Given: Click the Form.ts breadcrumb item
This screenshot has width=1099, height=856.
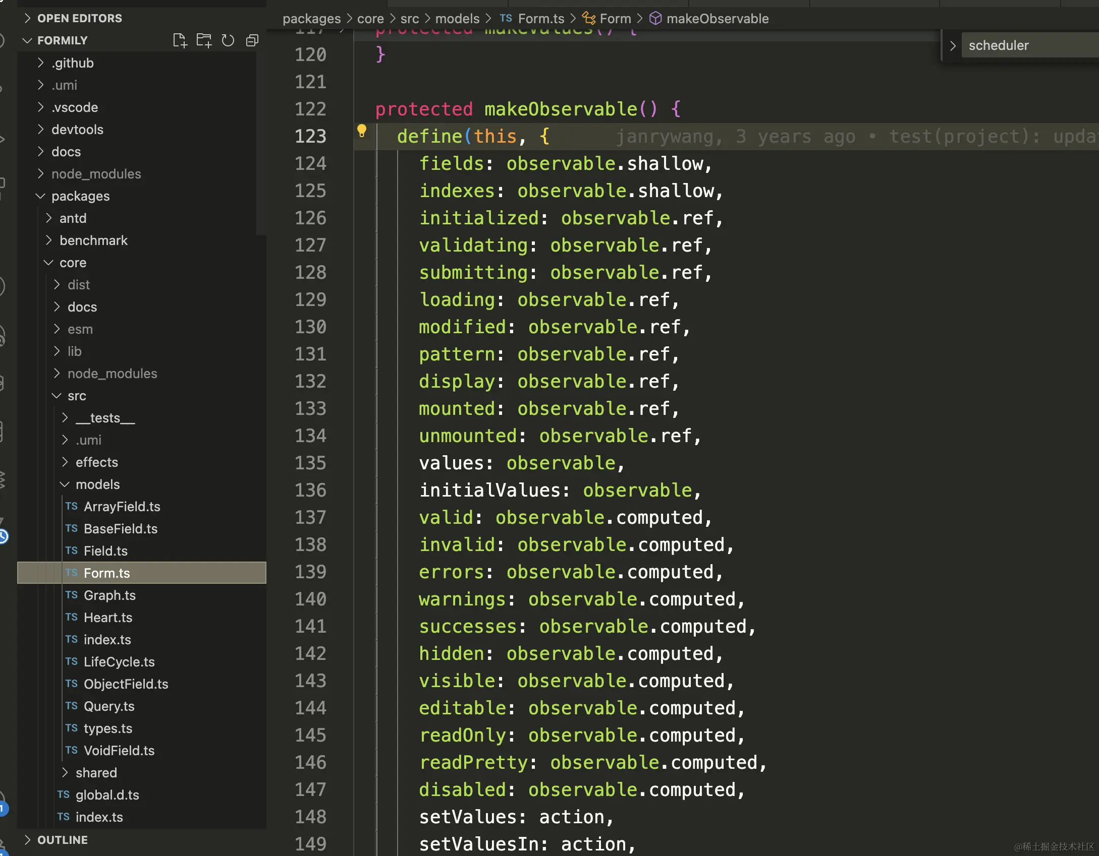Looking at the screenshot, I should [541, 19].
